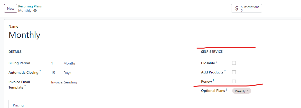Click the Automatic Closing help question mark
Viewport: 301px width, 108px height.
40,71
